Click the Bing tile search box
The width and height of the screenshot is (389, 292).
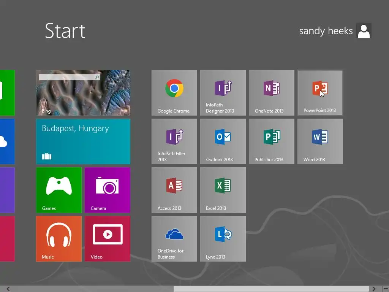tap(69, 77)
